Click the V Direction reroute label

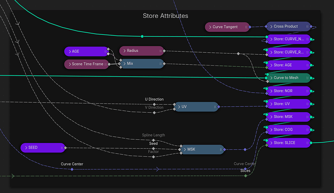coord(154,107)
